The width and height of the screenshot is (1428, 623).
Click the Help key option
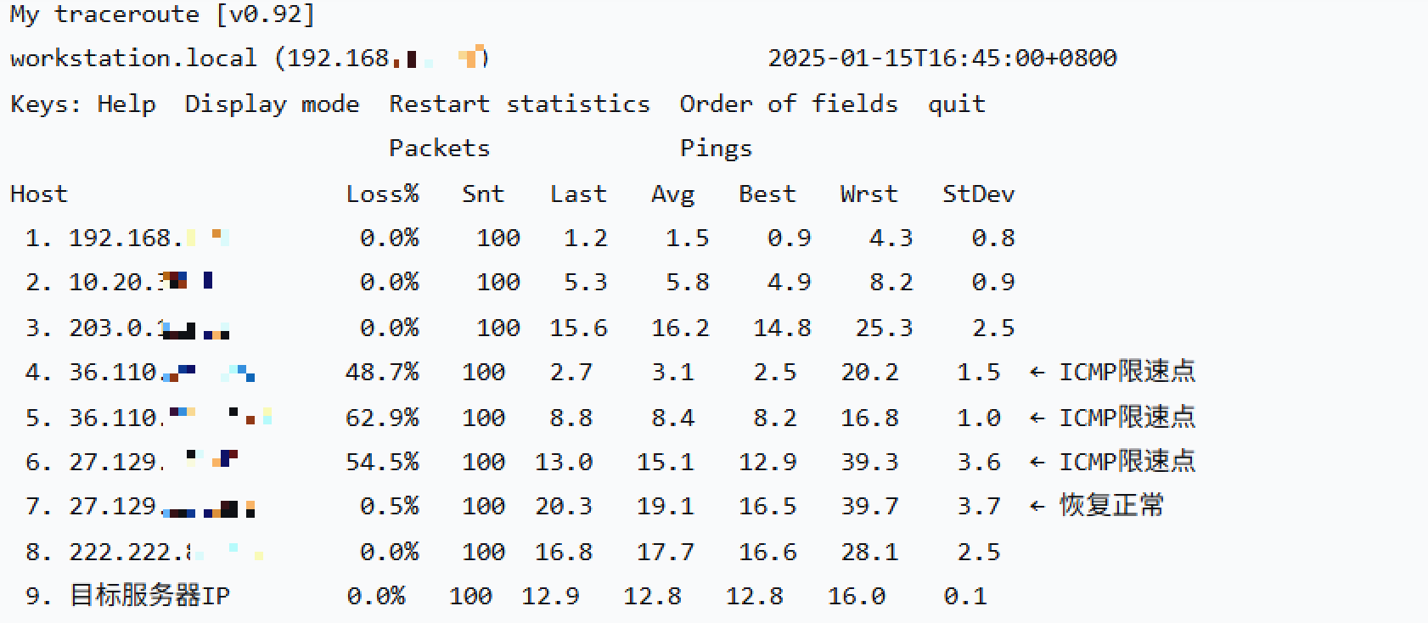[x=126, y=104]
